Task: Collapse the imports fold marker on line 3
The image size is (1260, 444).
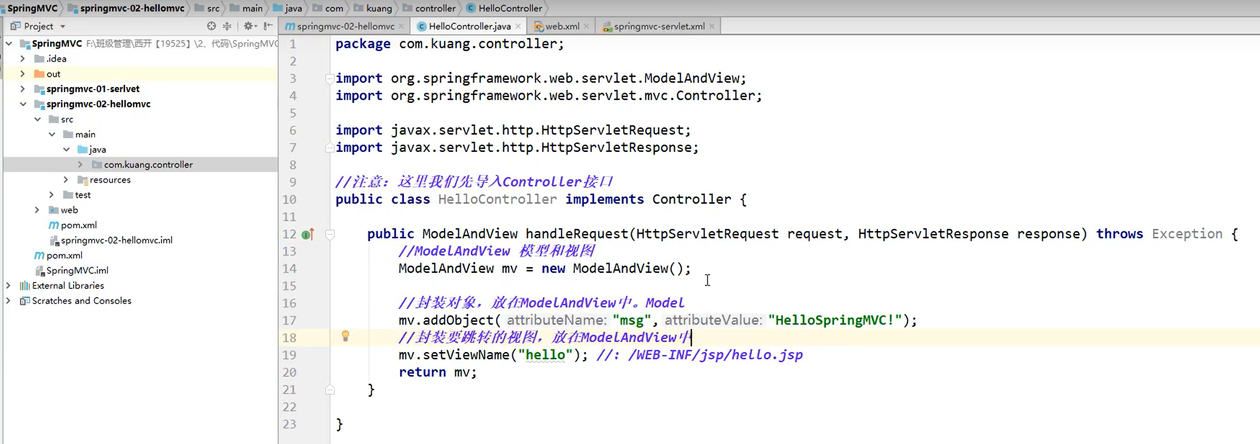Action: click(x=329, y=78)
